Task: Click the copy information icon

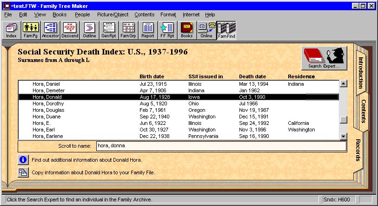Action: click(x=23, y=172)
